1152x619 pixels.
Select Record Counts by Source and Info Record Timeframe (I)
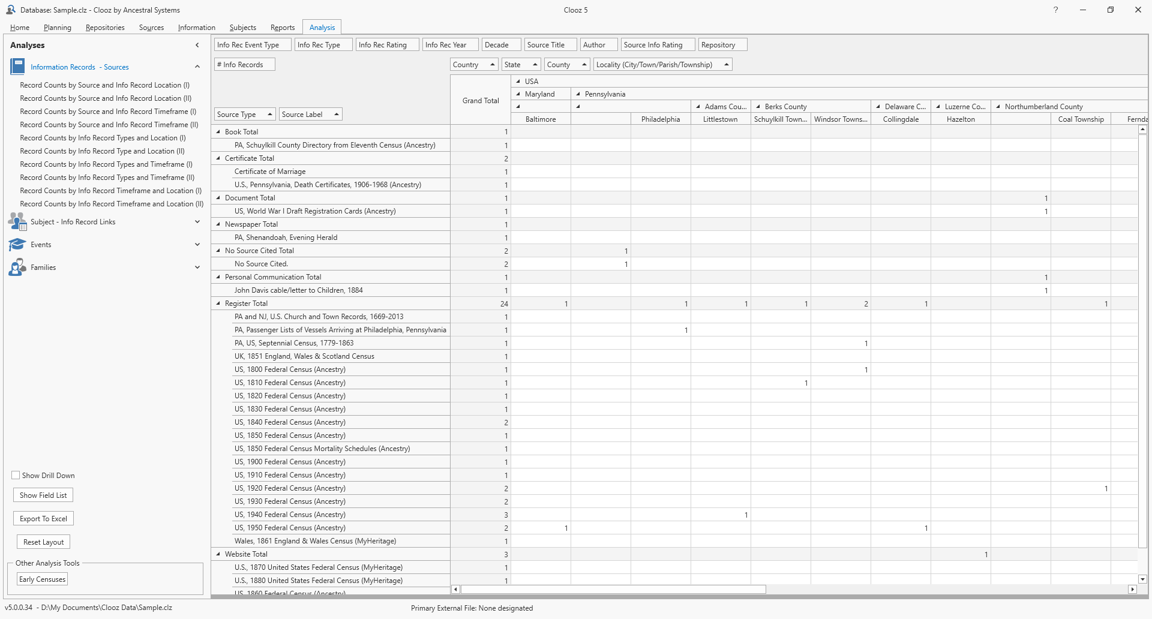pyautogui.click(x=108, y=112)
